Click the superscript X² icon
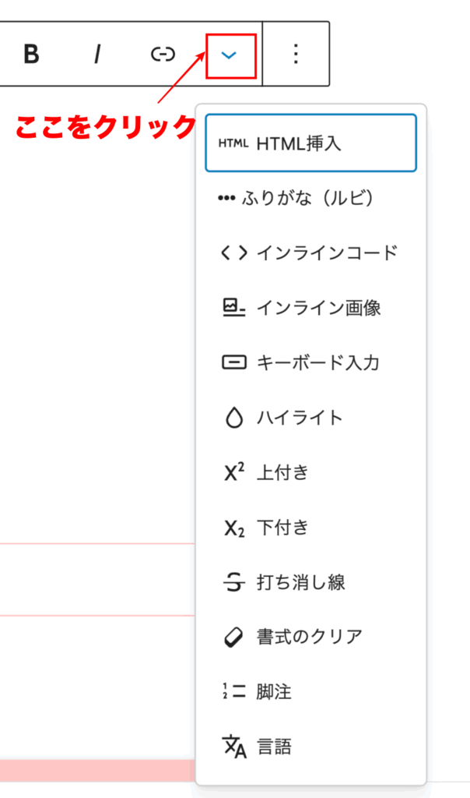This screenshot has width=470, height=798. 233,472
